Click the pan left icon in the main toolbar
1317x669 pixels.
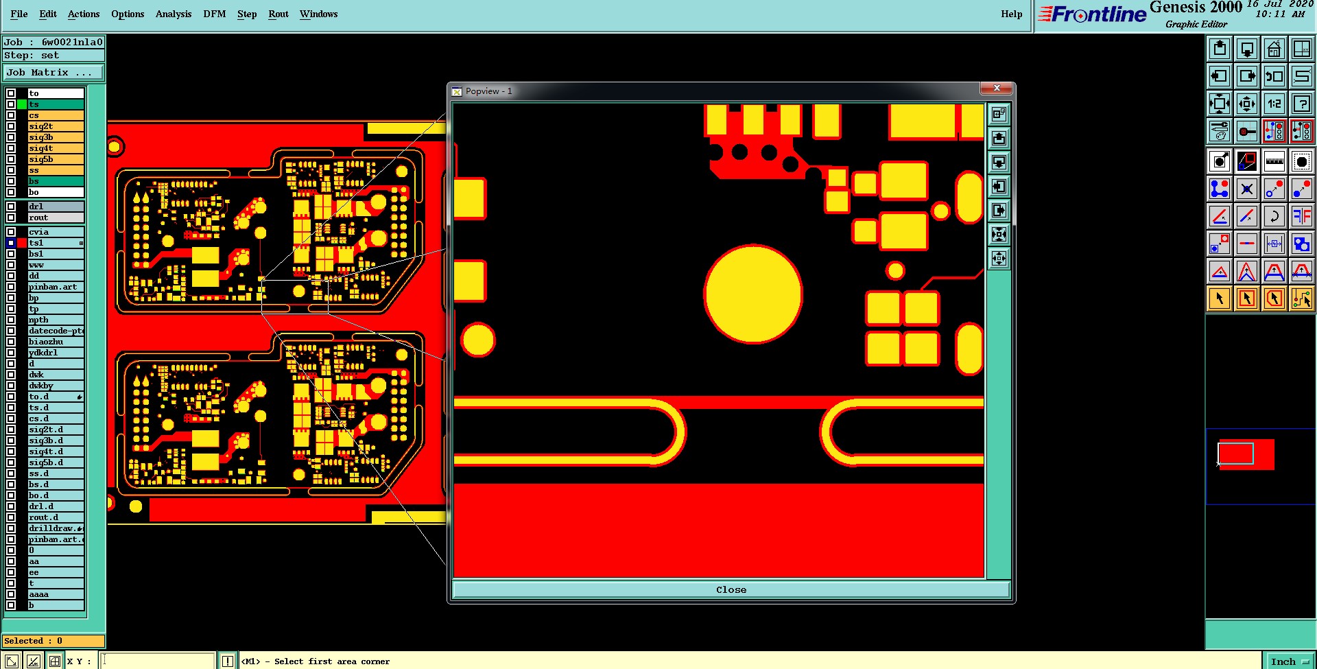pos(1220,76)
